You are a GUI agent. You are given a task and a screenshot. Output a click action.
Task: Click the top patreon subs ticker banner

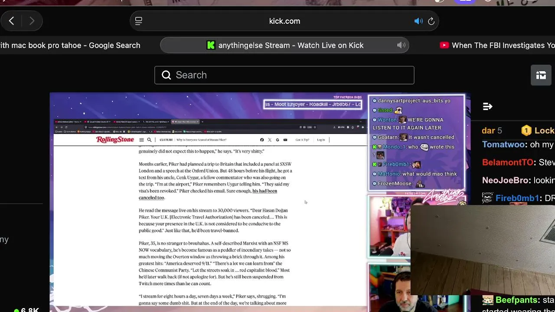(313, 104)
